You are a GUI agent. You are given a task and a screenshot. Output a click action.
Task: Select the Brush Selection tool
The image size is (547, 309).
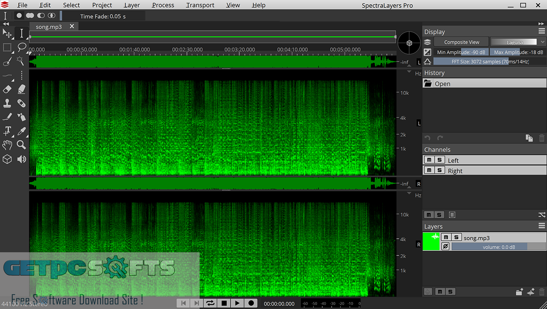click(7, 62)
